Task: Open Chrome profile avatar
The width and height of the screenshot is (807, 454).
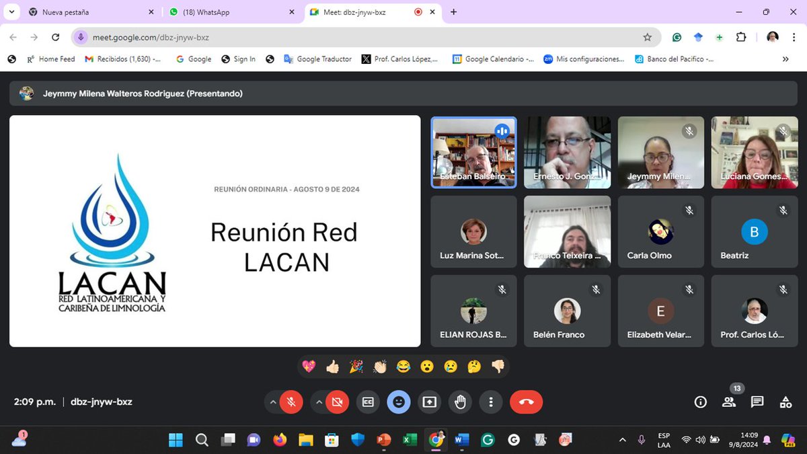Action: click(773, 38)
